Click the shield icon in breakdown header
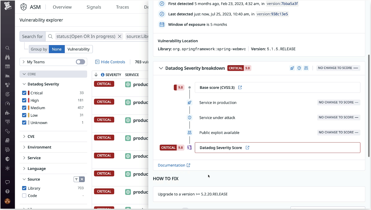The height and width of the screenshot is (210, 371). [299, 68]
